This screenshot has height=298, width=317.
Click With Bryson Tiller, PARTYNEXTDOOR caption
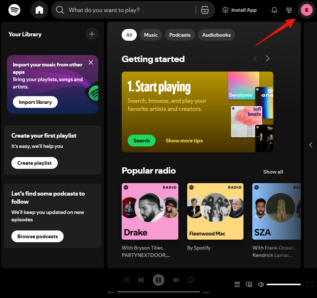(146, 251)
